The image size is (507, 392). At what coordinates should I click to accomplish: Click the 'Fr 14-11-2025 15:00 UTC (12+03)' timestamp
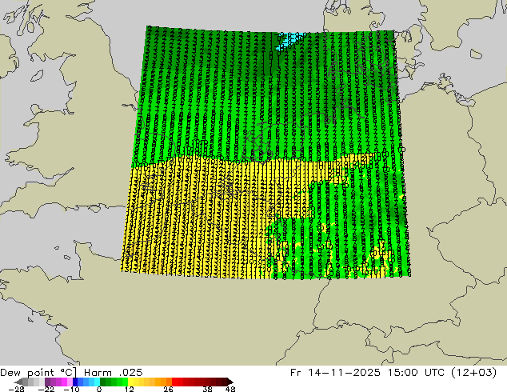click(x=393, y=373)
